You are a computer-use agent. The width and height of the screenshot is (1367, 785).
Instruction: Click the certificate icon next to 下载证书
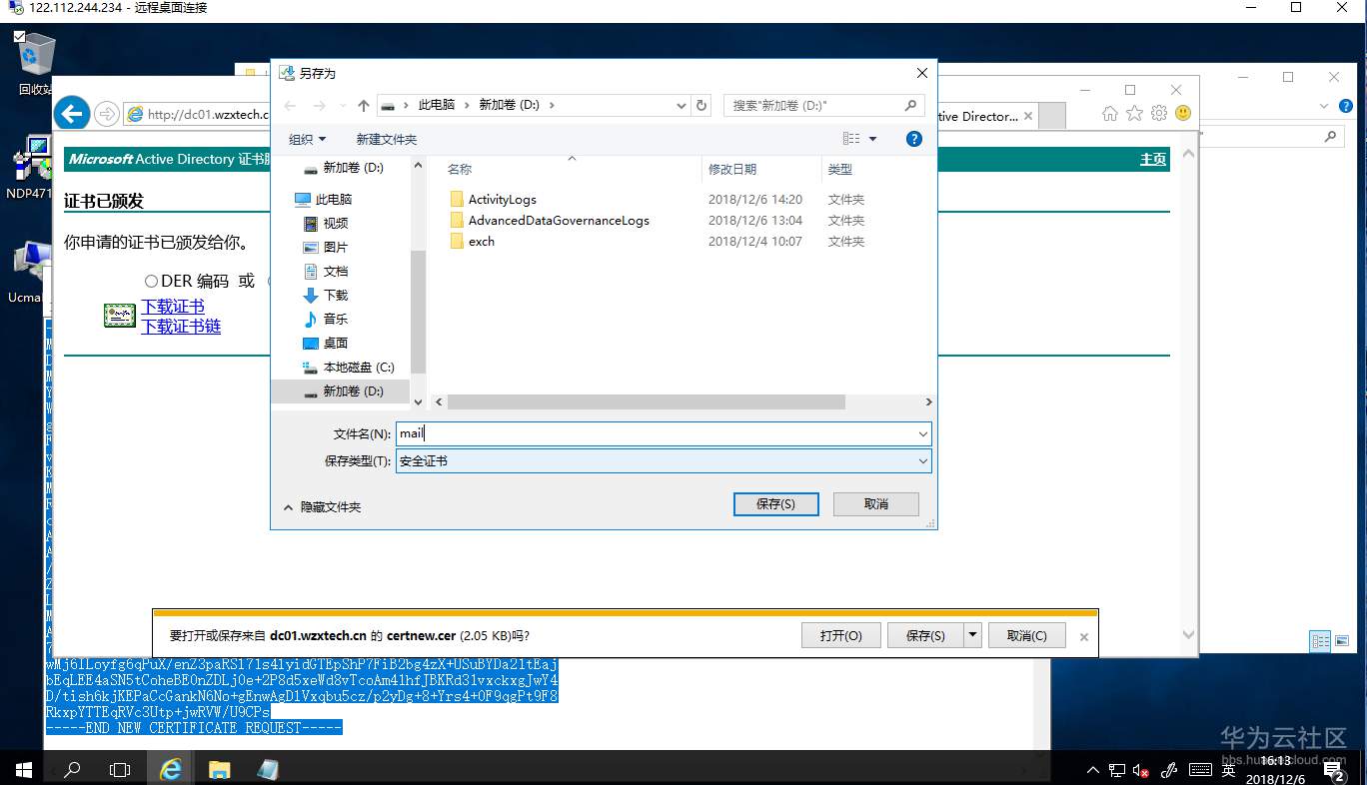[119, 315]
